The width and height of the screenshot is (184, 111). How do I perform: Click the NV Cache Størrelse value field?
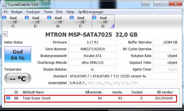point(166,49)
